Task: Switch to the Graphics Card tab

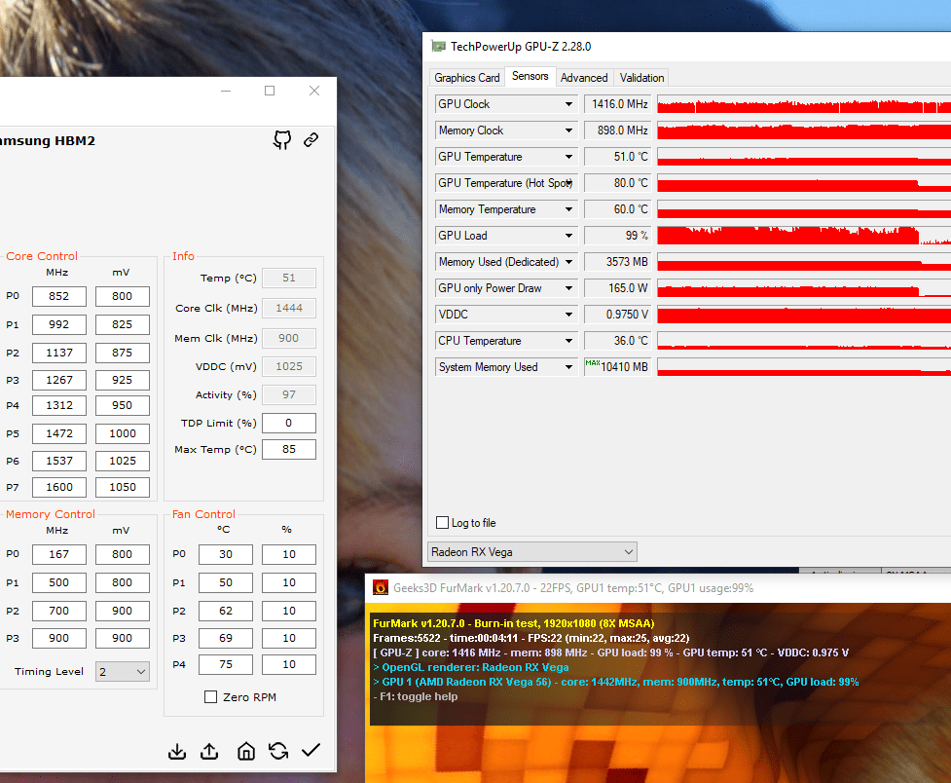Action: 467,78
